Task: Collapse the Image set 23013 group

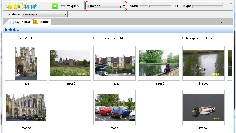Action: click(6, 38)
